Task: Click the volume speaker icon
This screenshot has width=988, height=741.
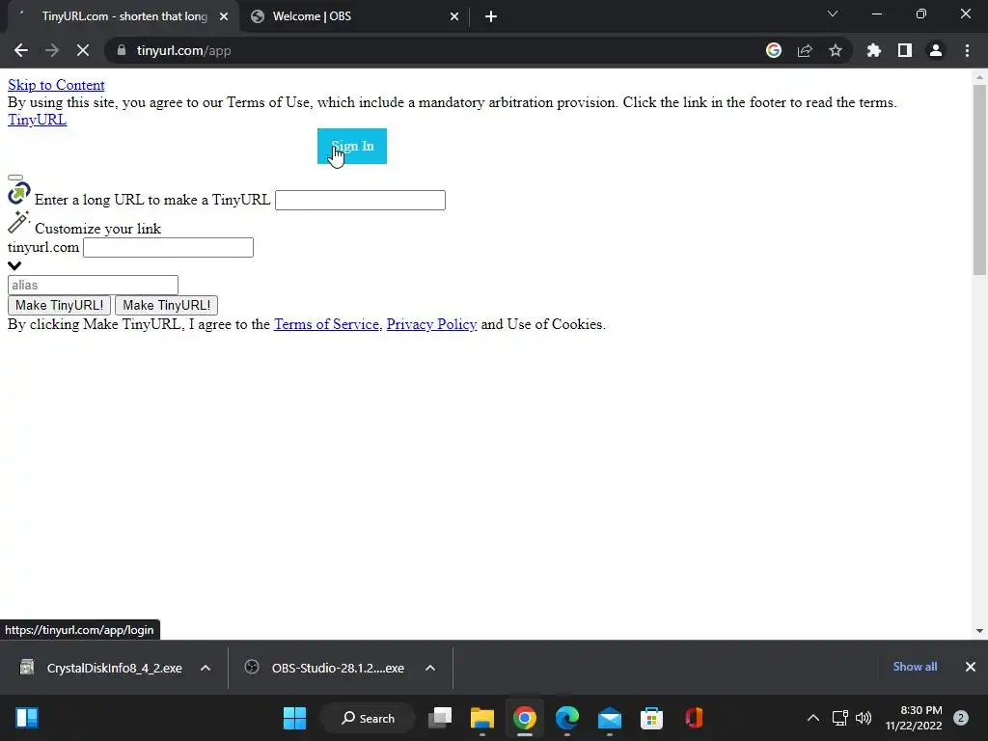Action: 864,718
